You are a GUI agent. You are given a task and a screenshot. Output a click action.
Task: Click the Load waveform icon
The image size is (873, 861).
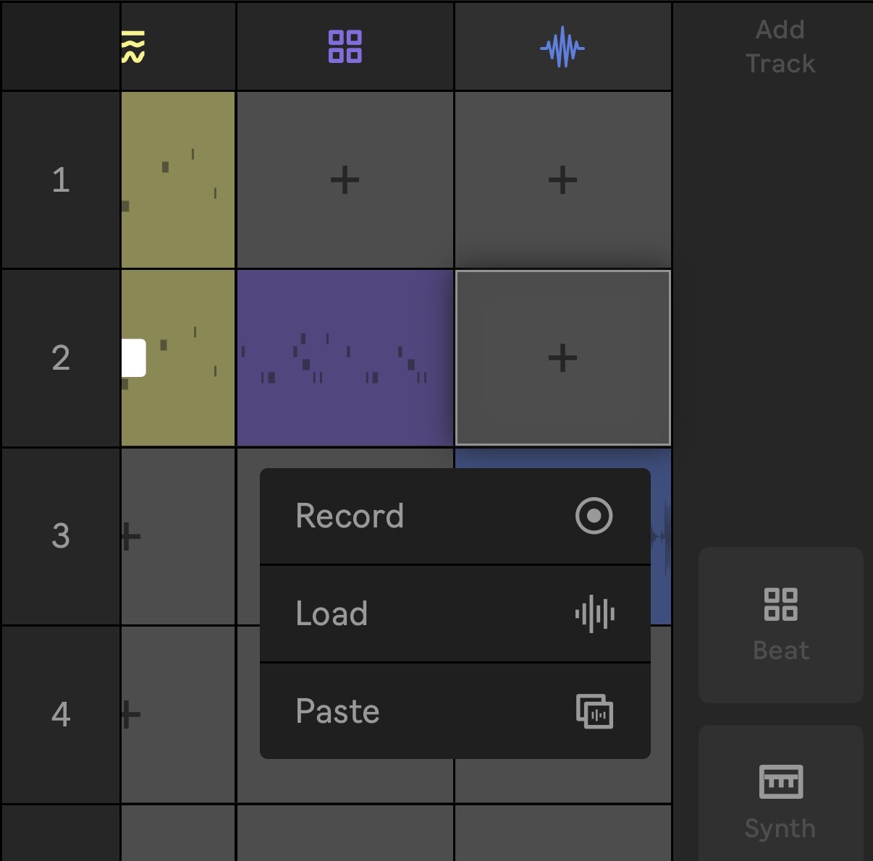pyautogui.click(x=595, y=614)
